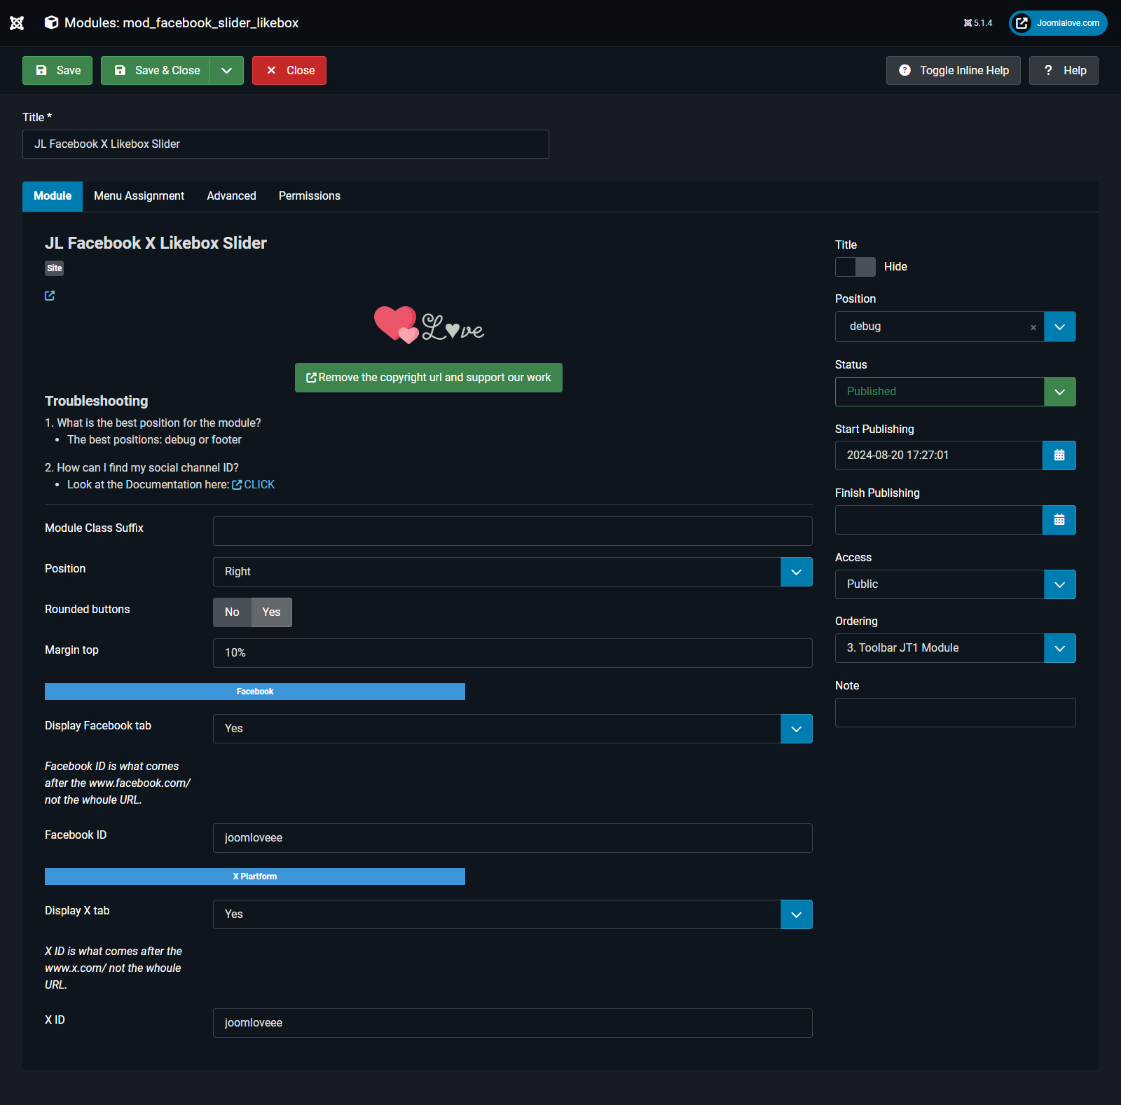Expand the Save & Close dropdown arrow
Screen dimensions: 1121x1105
226,71
